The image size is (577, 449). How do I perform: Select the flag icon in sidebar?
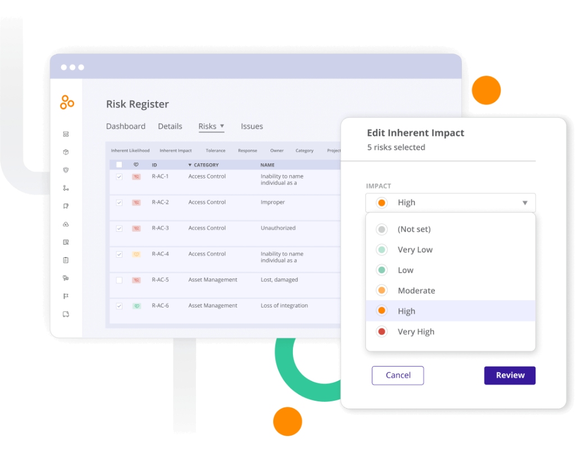pyautogui.click(x=66, y=296)
